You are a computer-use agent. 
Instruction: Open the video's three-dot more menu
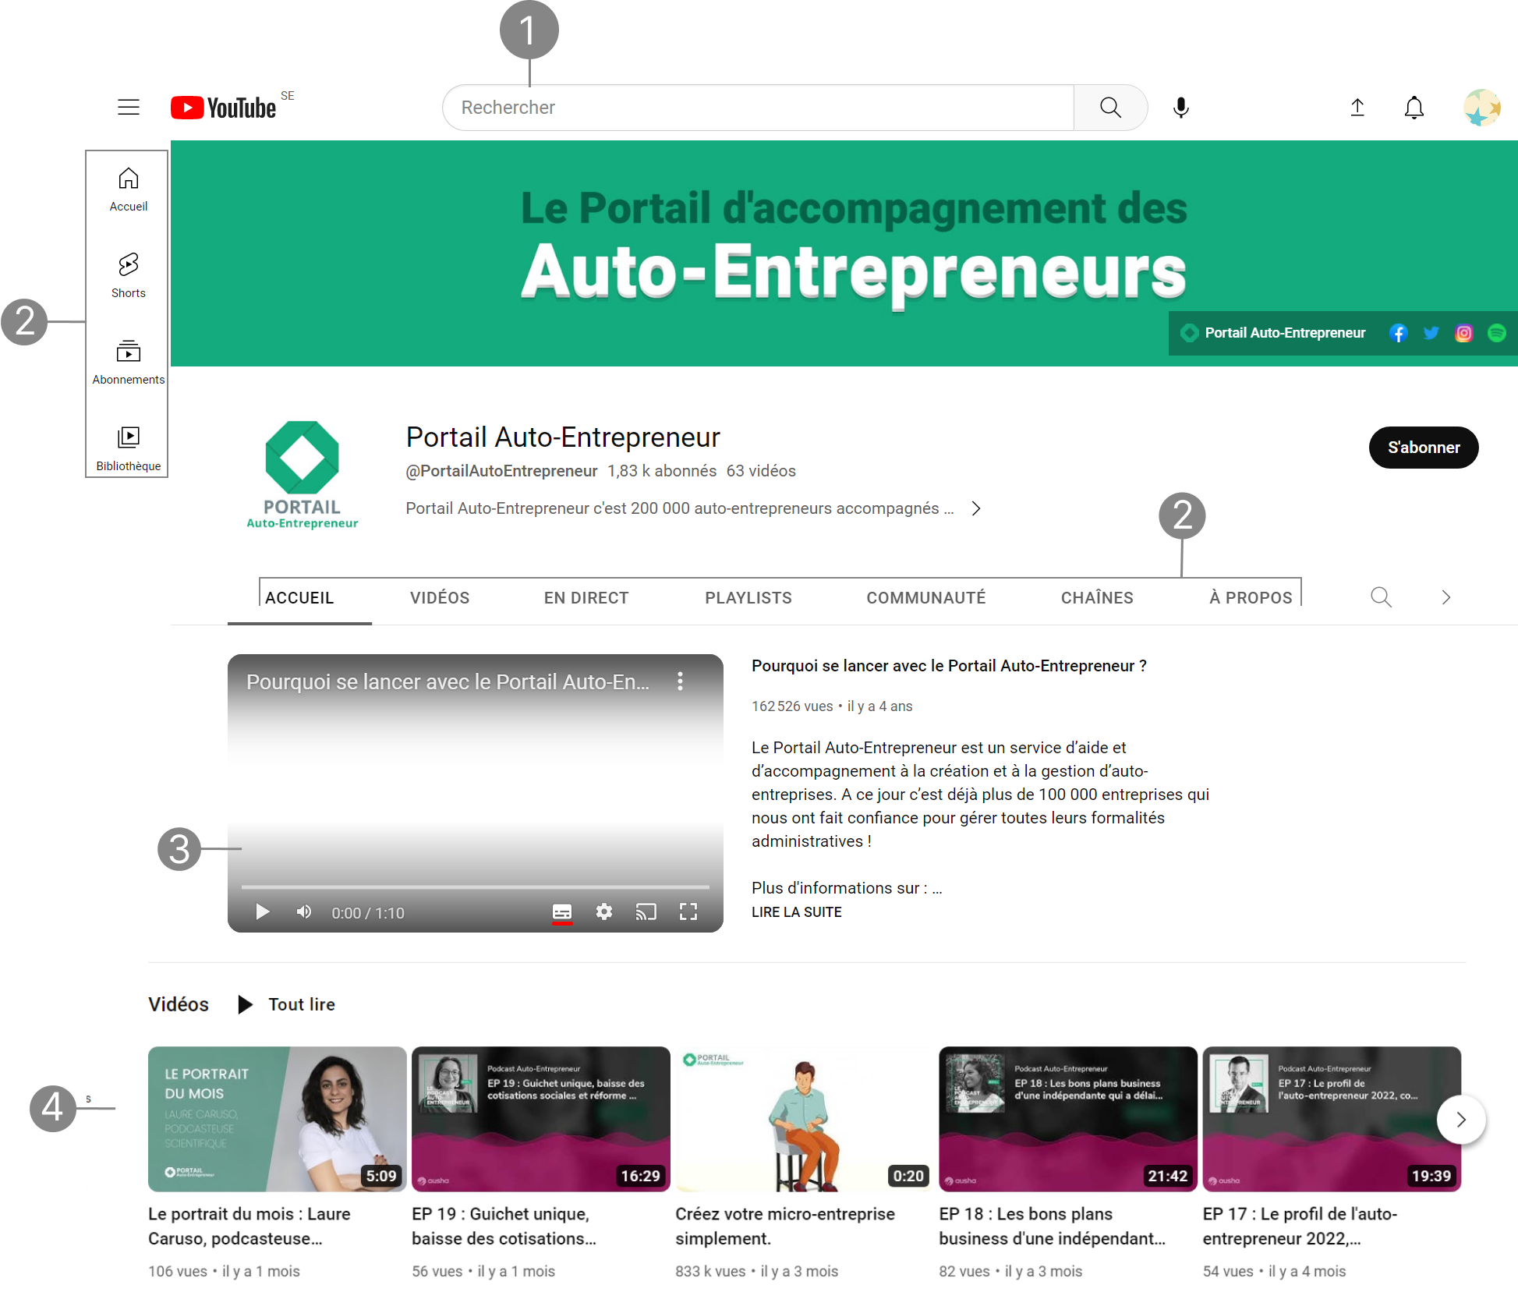click(x=681, y=681)
